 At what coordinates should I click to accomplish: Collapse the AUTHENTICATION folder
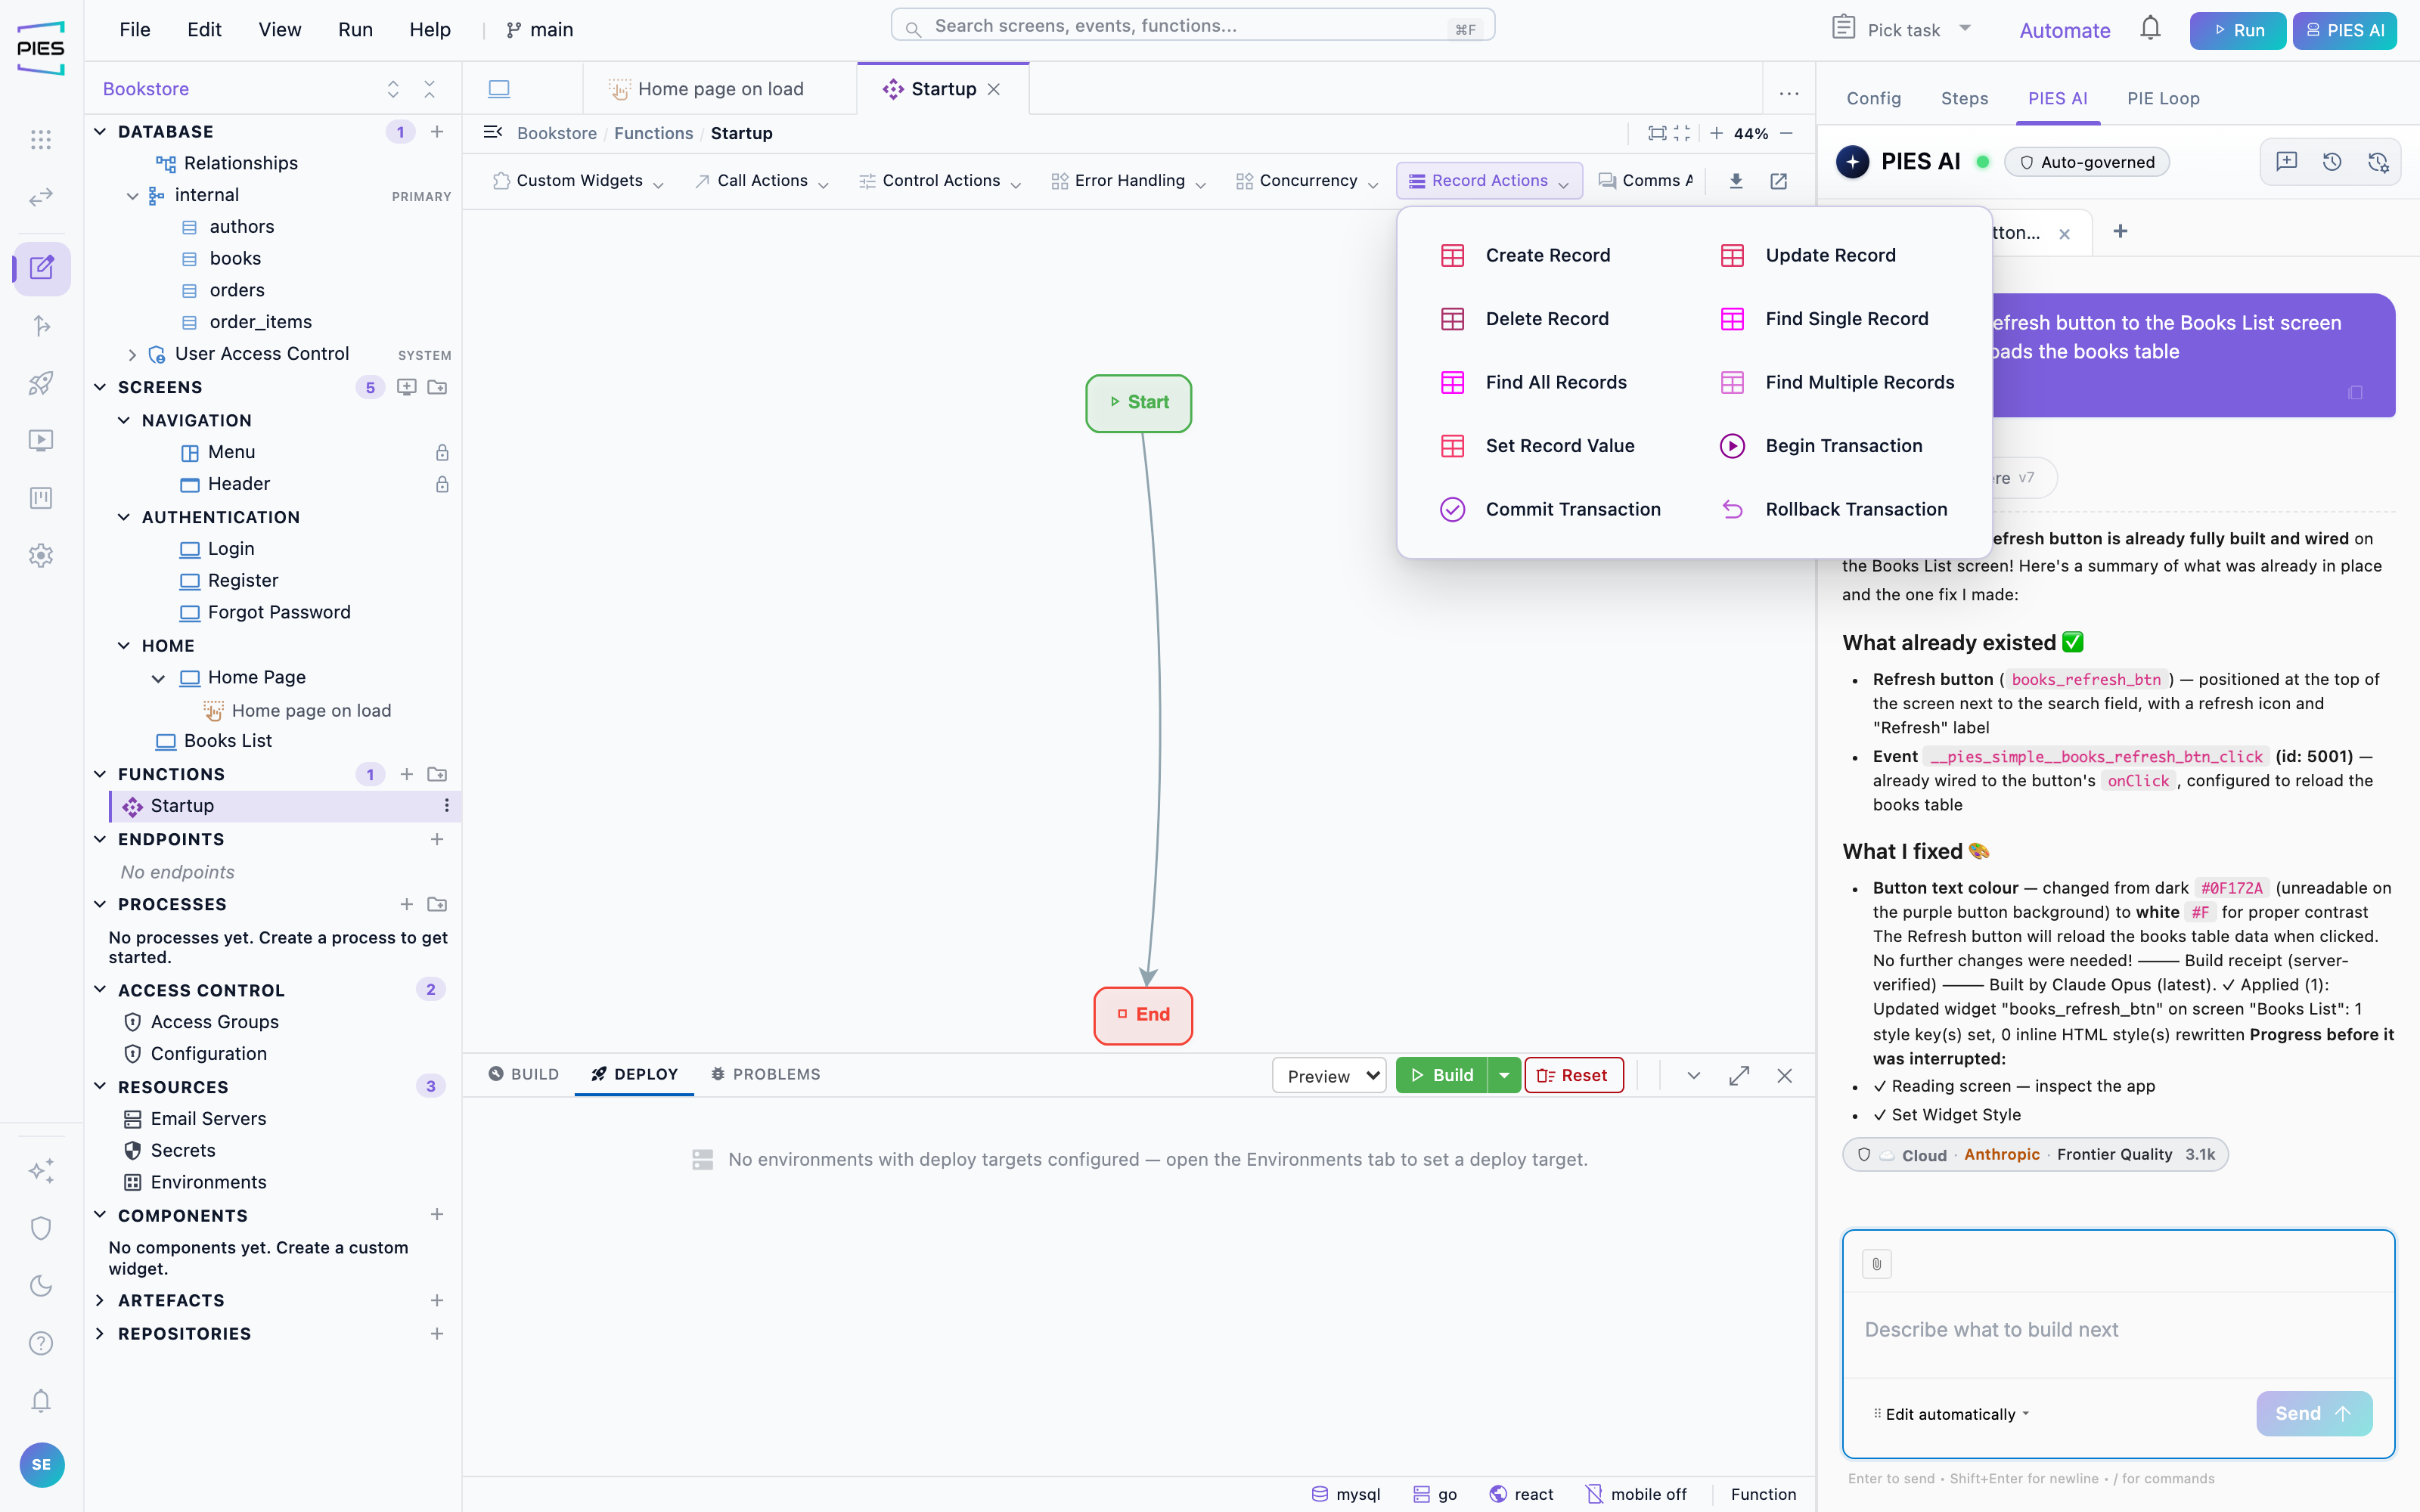pyautogui.click(x=124, y=517)
